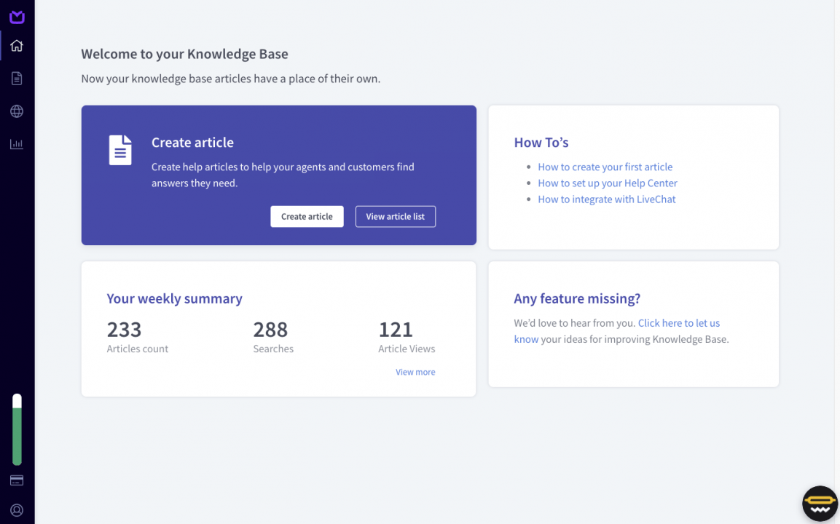Open the Billing card icon in sidebar
This screenshot has width=840, height=524.
click(17, 480)
